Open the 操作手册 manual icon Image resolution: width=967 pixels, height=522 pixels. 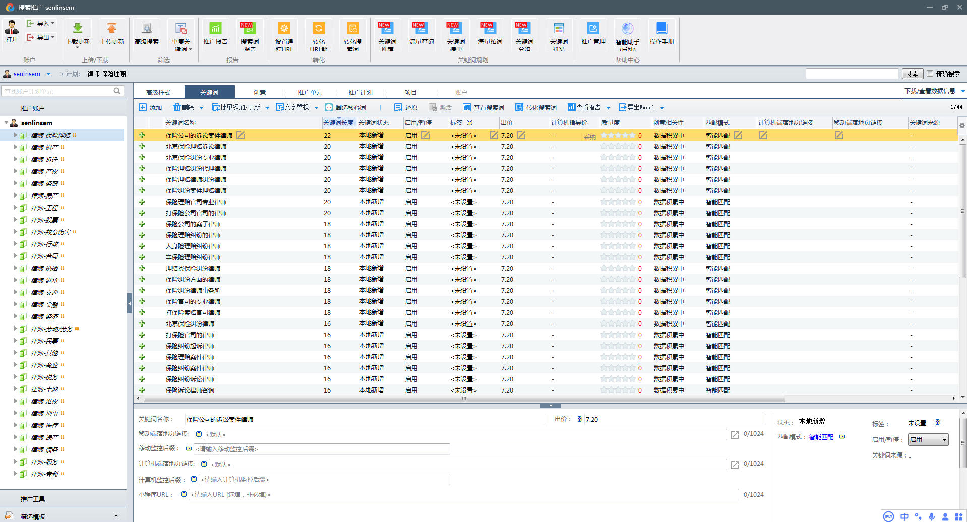click(661, 29)
